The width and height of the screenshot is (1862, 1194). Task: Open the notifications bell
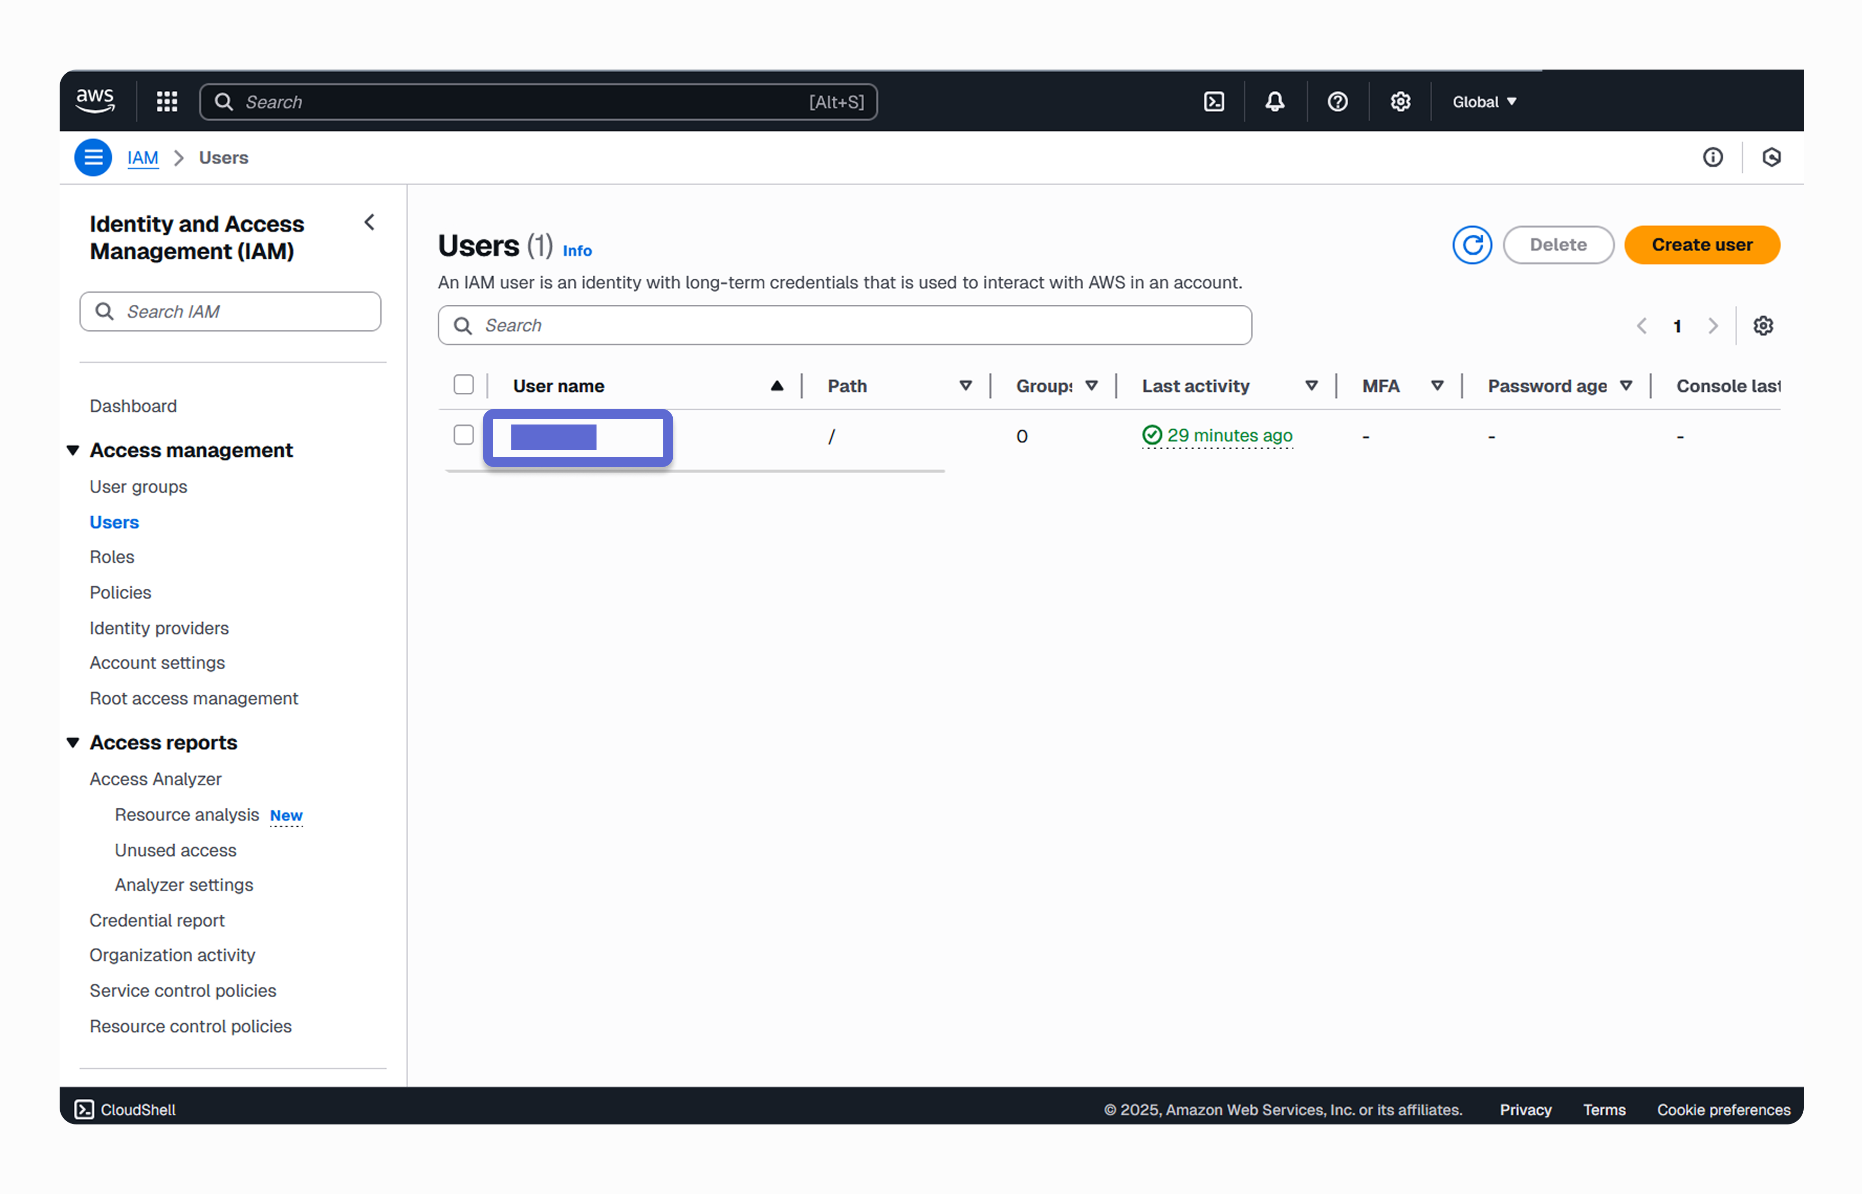(1275, 102)
